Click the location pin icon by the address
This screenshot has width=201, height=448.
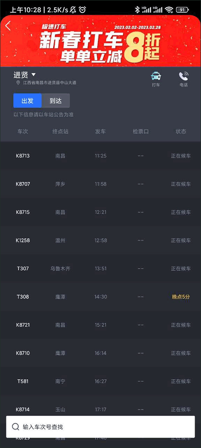[x=18, y=83]
